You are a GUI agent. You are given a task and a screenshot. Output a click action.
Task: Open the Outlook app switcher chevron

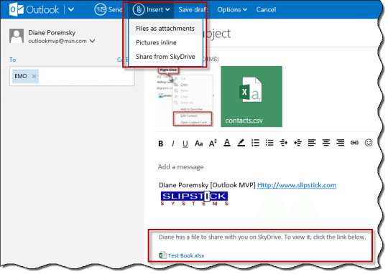tap(71, 9)
